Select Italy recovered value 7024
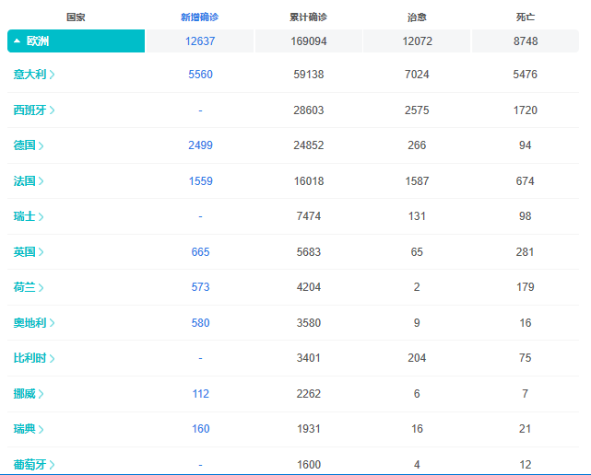 point(417,75)
